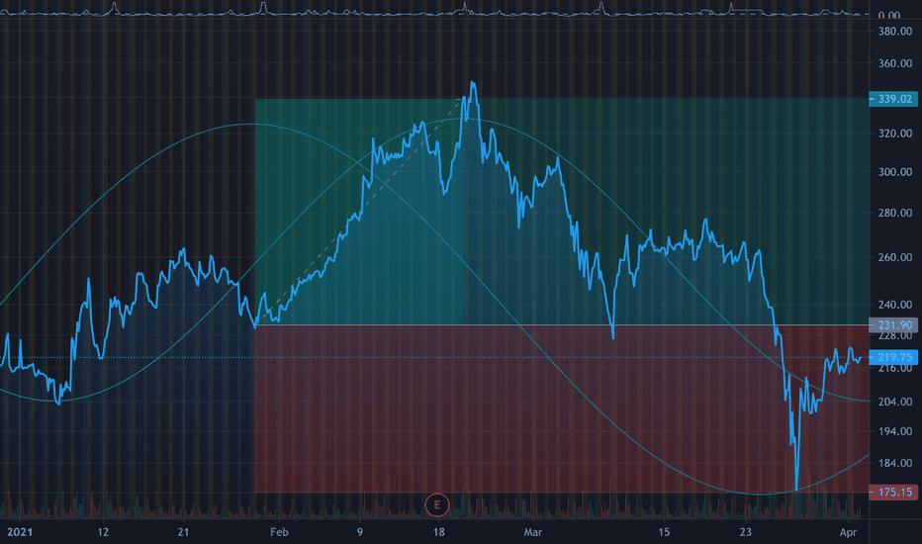Click the 2021 date label on time axis
Viewport: 922px width, 544px height.
click(x=20, y=532)
